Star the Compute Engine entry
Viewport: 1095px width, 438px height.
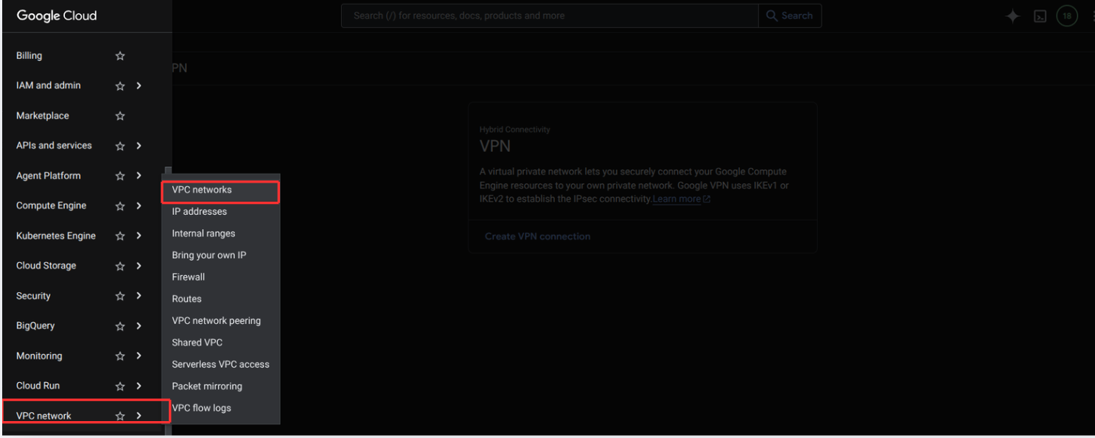click(x=120, y=206)
